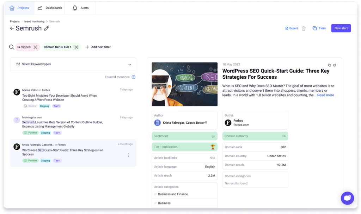Click the pencil edit icon beside Semrush title
This screenshot has height=214, width=361.
click(x=47, y=28)
